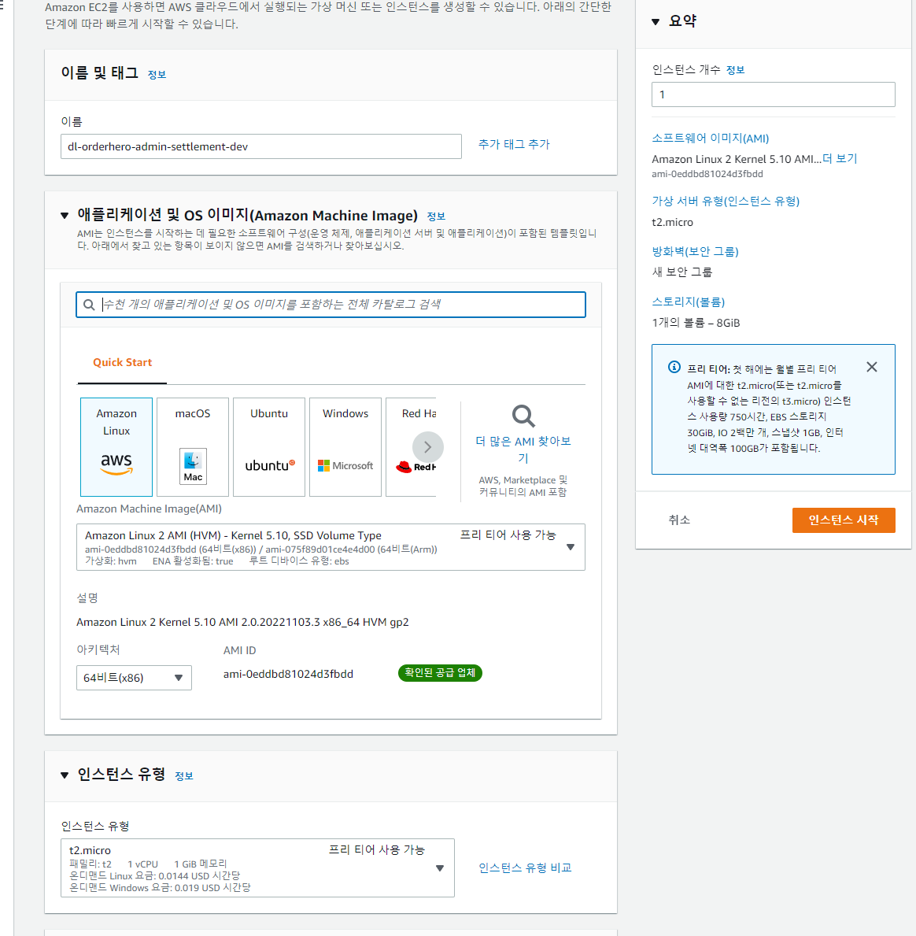The width and height of the screenshot is (916, 936).
Task: Click the large magnifier browse AMI icon
Action: pos(523,416)
